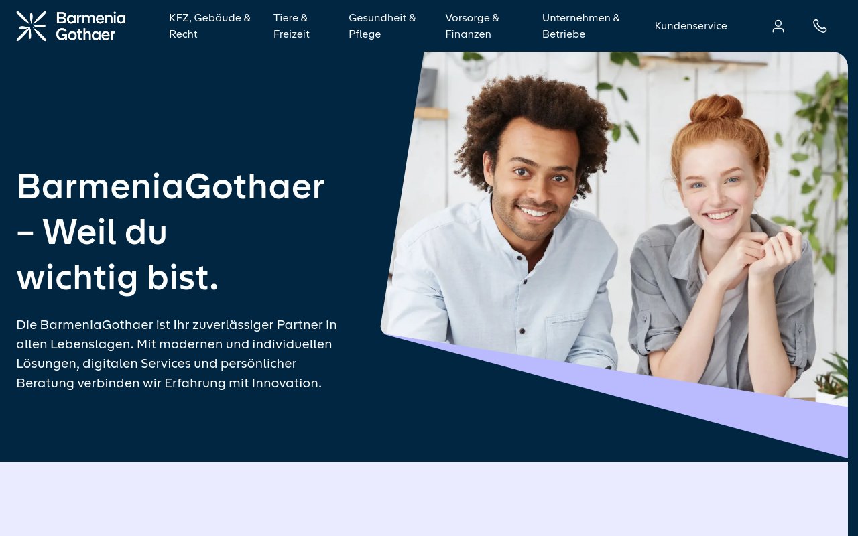Click the intro paragraph about zuverlässiger Partner
This screenshot has width=858, height=536.
(177, 354)
